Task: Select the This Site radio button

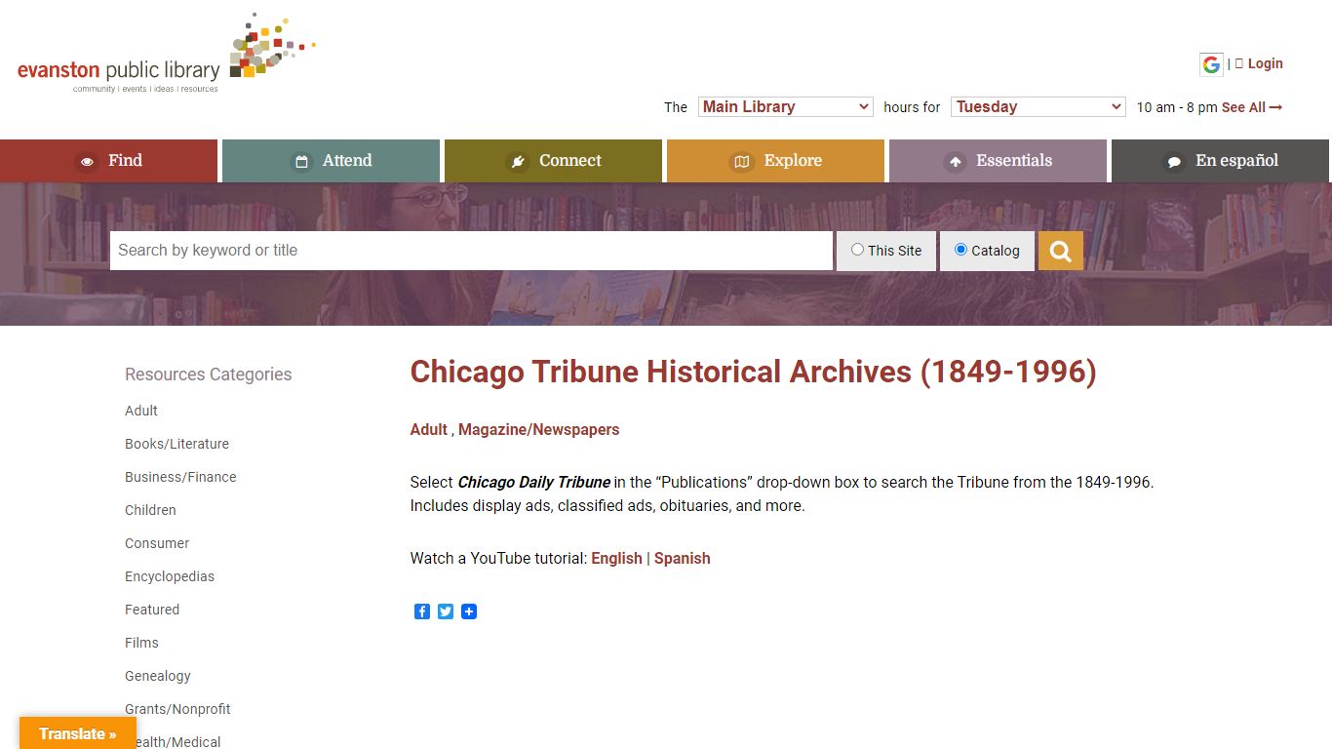Action: coord(857,250)
